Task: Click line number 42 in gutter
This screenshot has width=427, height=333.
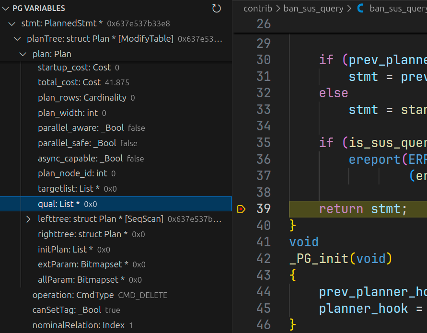Action: (263, 259)
